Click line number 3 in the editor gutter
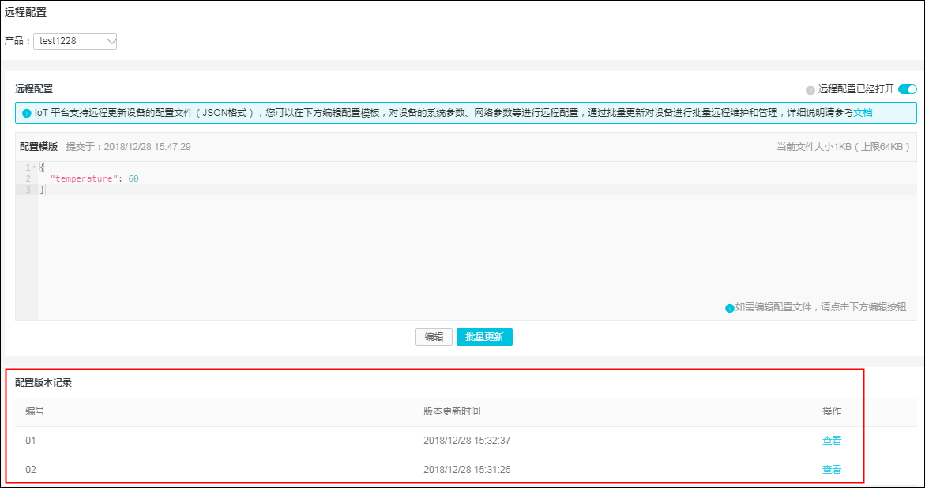The width and height of the screenshot is (925, 488). click(27, 190)
